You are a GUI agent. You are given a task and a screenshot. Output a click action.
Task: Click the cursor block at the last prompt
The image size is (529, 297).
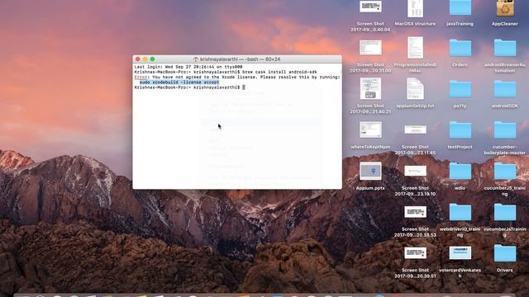244,87
